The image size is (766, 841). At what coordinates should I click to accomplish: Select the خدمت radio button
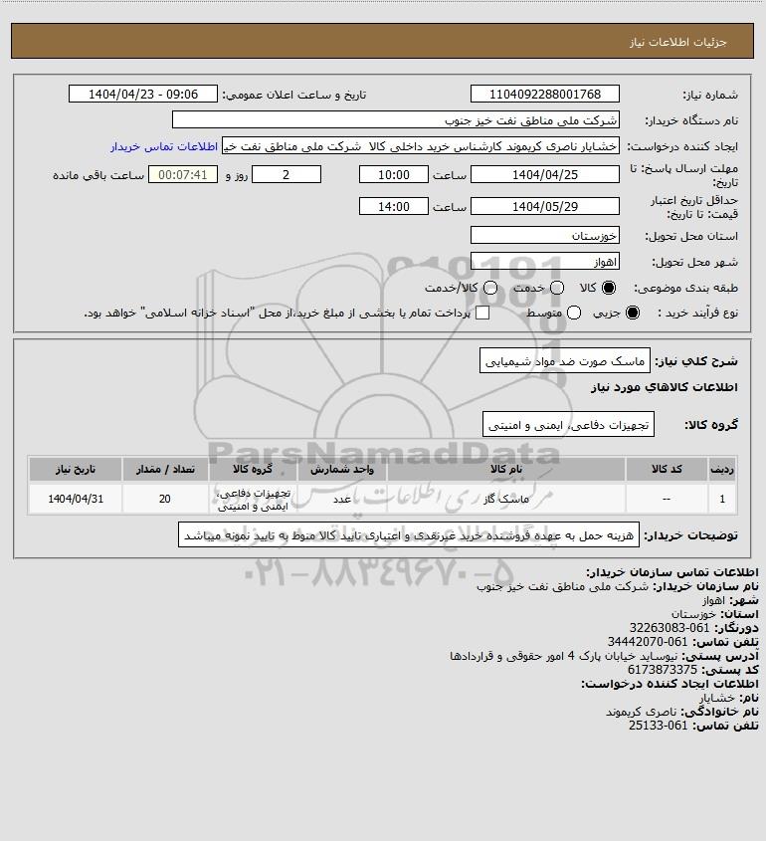557,288
